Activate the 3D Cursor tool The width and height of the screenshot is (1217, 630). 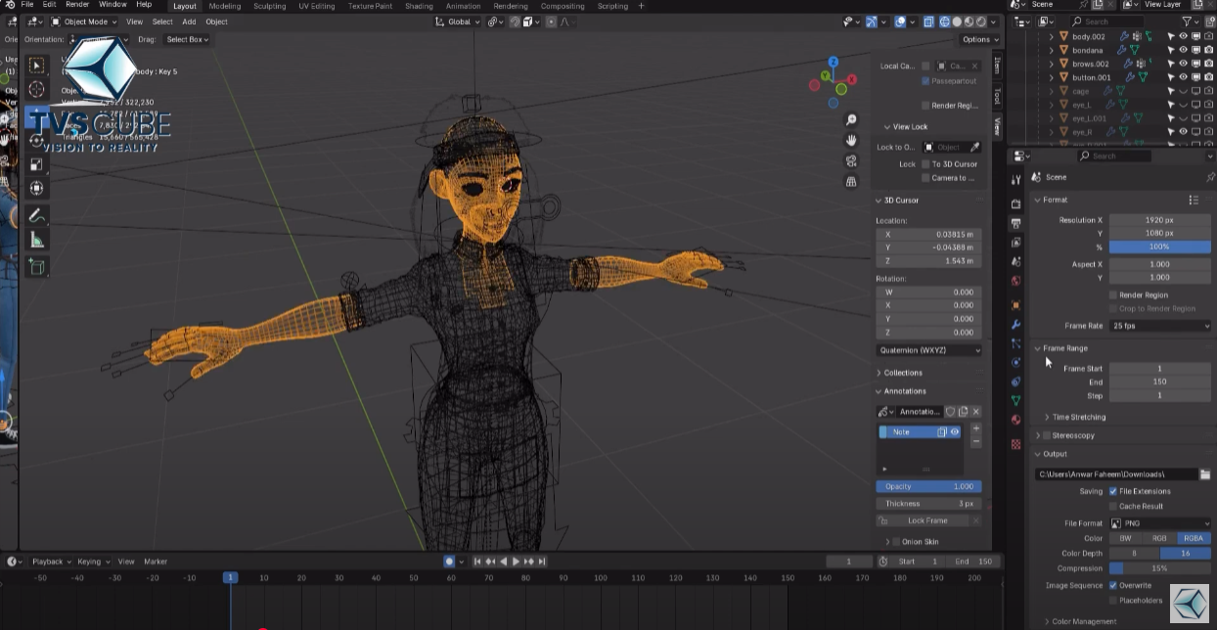click(x=36, y=89)
